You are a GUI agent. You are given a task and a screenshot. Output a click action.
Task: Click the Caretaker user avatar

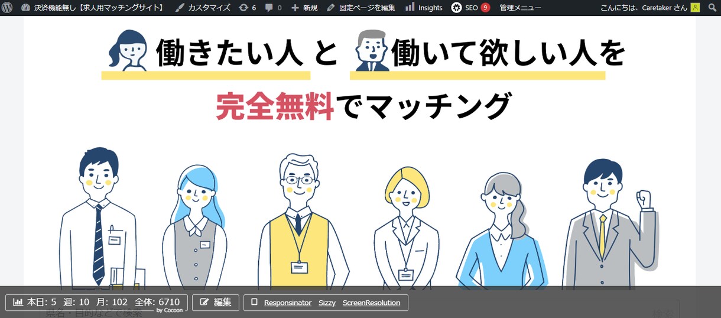click(x=695, y=8)
